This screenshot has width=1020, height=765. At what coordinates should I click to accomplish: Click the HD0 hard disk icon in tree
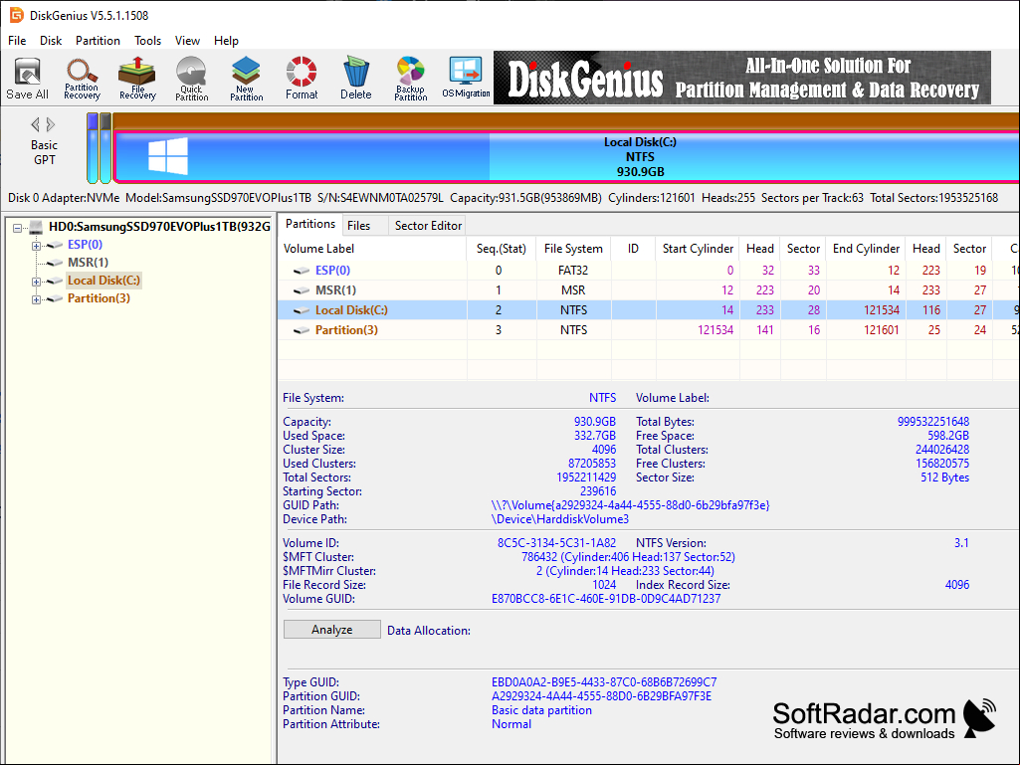pyautogui.click(x=36, y=227)
